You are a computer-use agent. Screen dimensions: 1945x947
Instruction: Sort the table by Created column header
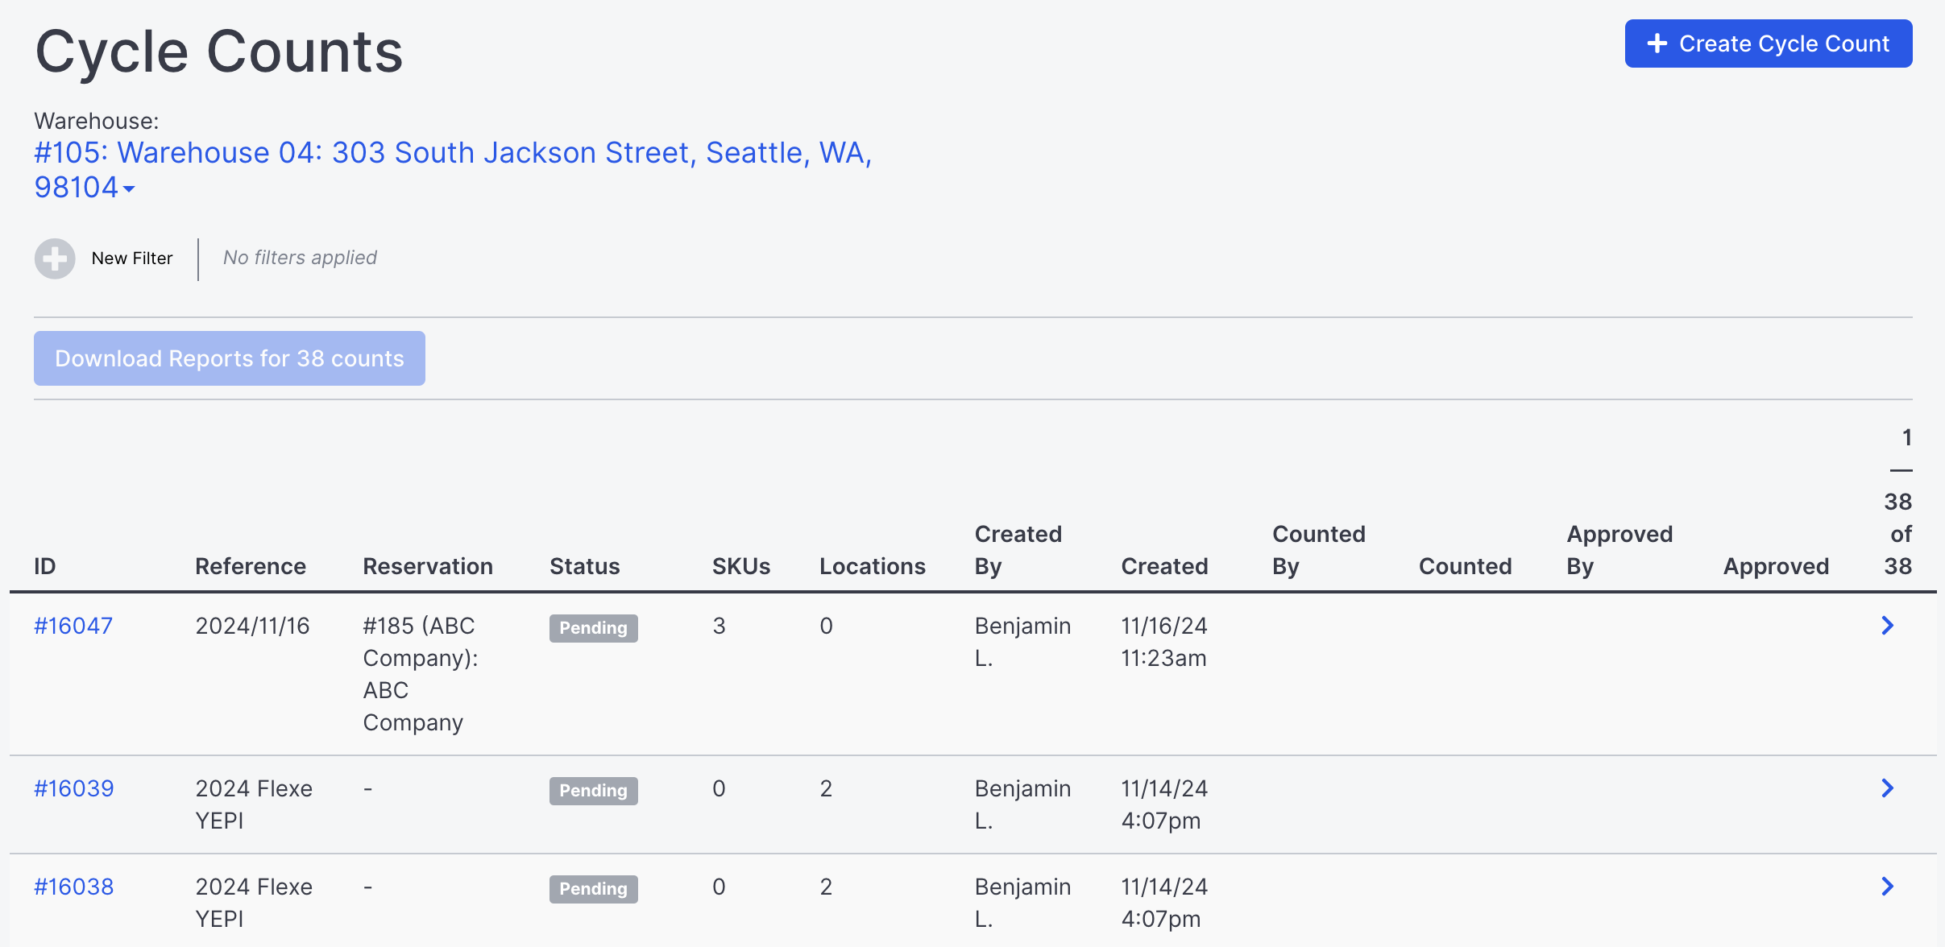[1163, 565]
